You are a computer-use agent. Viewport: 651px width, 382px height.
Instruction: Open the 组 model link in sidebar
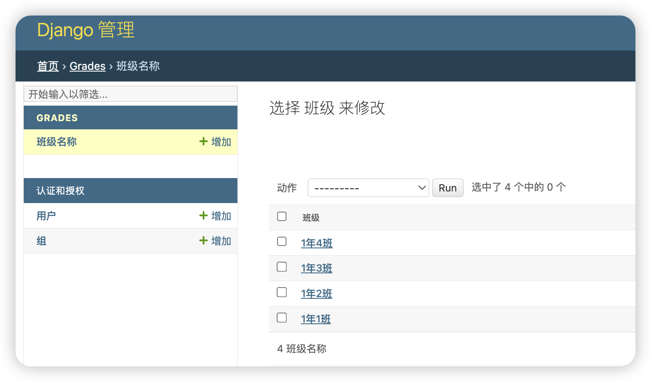click(x=41, y=241)
